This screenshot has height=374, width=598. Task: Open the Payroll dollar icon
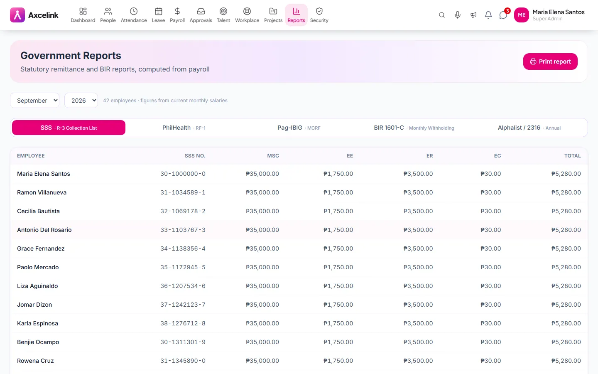[x=177, y=11]
